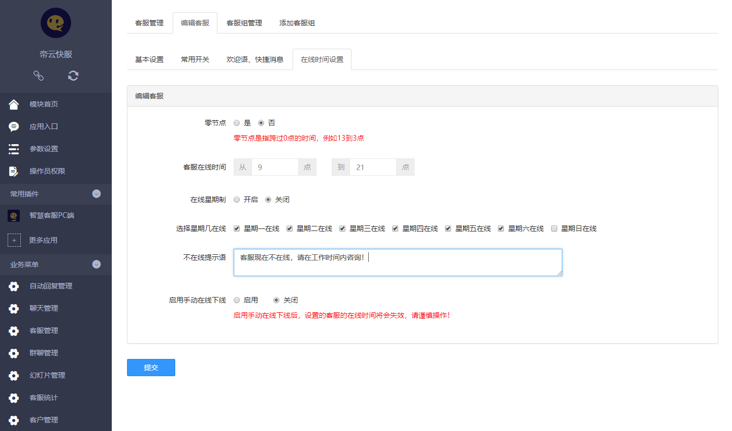
Task: Click the 帝云快服 title text
Action: pos(56,54)
